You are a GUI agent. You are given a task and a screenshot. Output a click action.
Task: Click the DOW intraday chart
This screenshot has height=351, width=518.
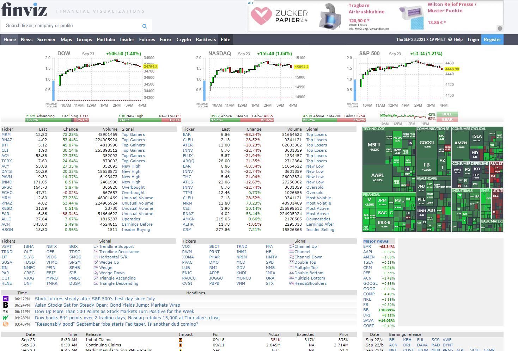pyautogui.click(x=100, y=79)
